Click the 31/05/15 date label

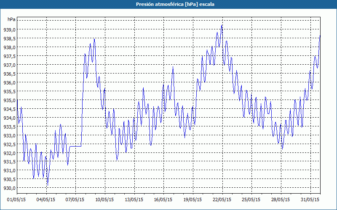(x=310, y=200)
